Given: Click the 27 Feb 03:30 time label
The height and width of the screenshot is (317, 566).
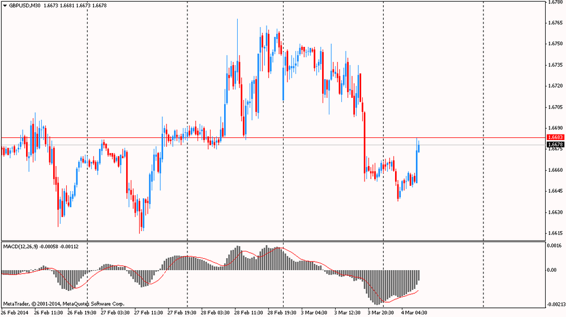Looking at the screenshot, I should 115,312.
